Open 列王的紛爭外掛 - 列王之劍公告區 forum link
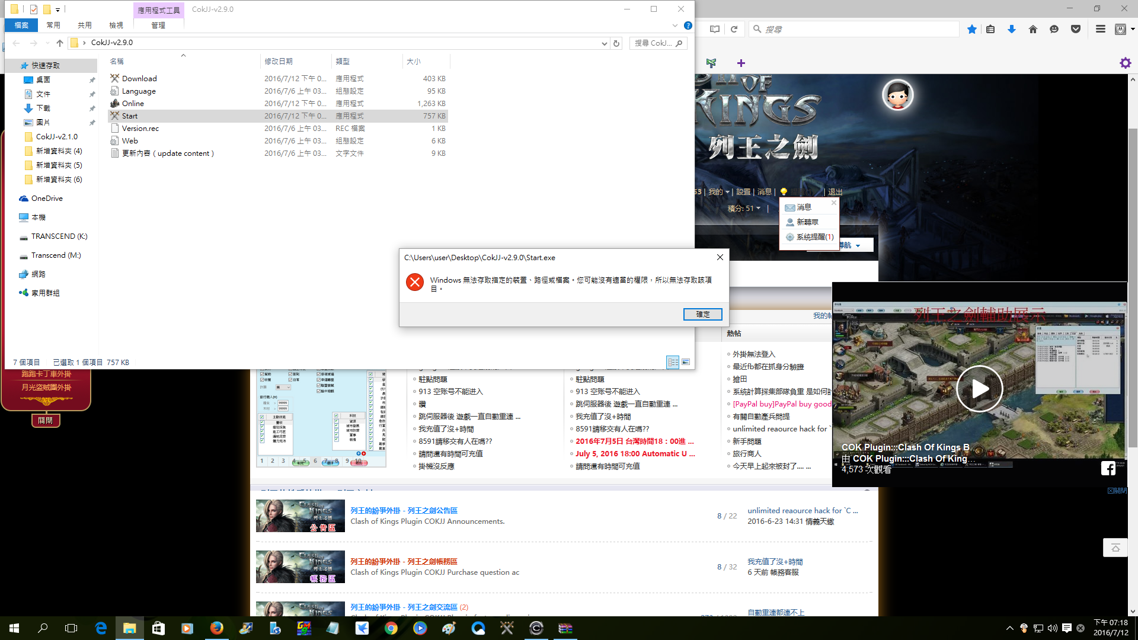 tap(404, 510)
